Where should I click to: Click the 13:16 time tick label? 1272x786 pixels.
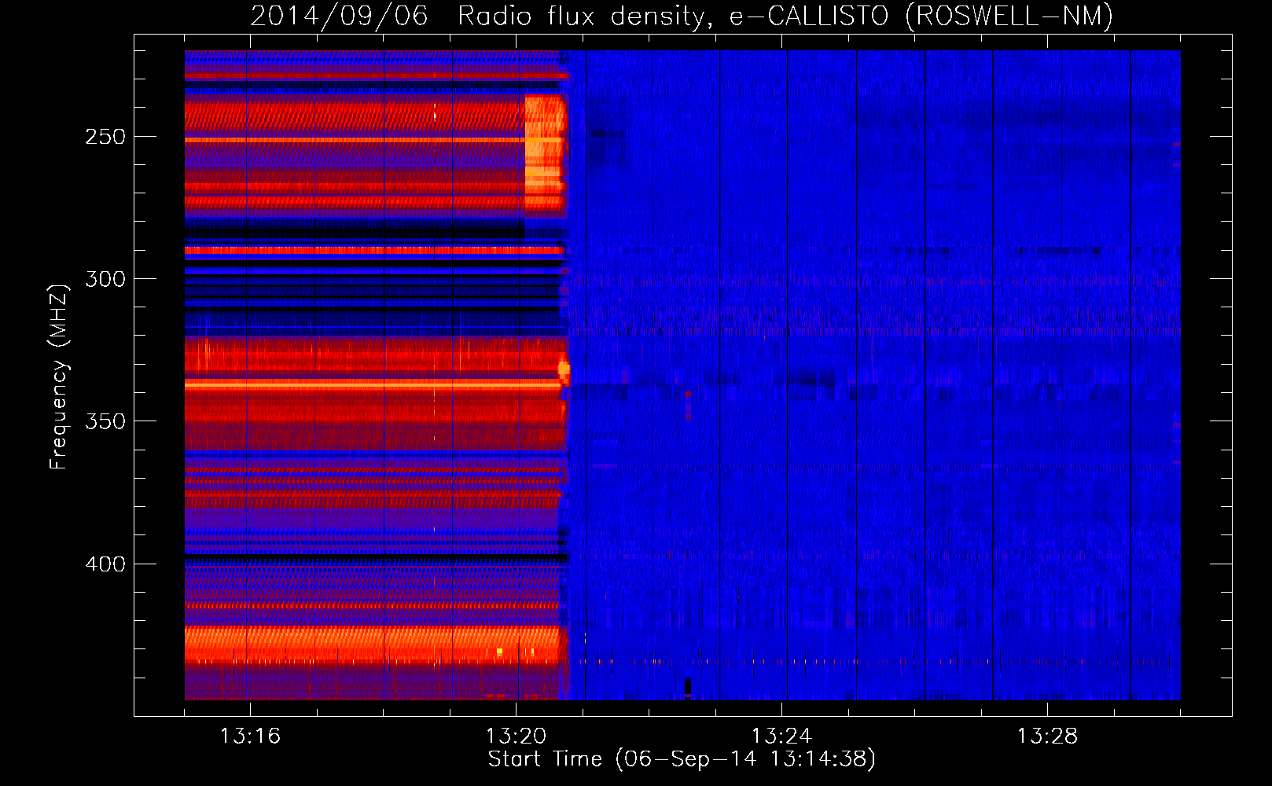tap(250, 736)
